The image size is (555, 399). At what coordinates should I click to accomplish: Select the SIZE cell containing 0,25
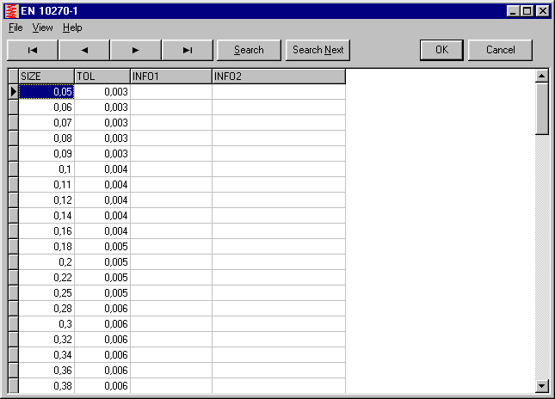click(46, 293)
